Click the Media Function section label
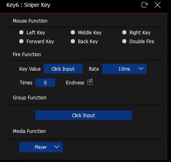 click(x=29, y=131)
